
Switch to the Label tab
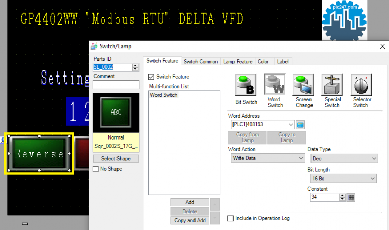[x=283, y=61]
